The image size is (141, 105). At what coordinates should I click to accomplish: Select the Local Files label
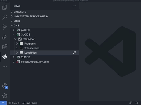31,53
